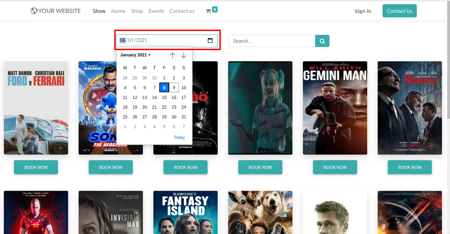Select January 25 in calendar
This screenshot has width=450, height=234.
[x=125, y=117]
